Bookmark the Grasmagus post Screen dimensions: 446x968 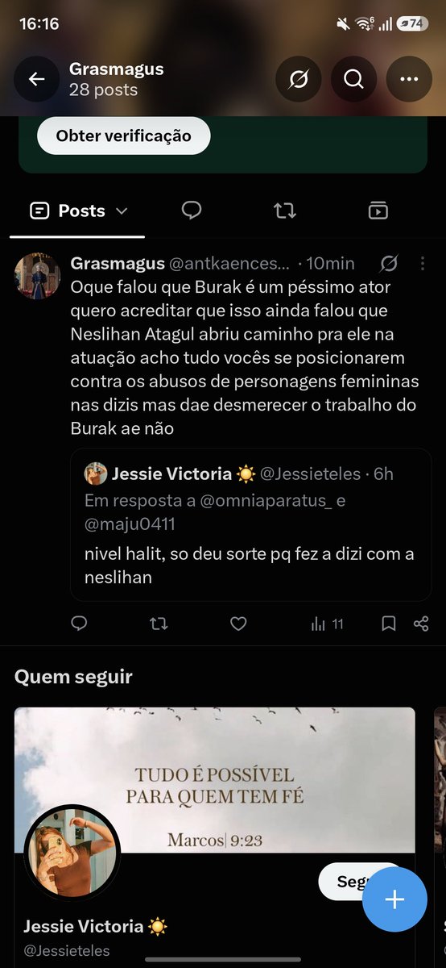pyautogui.click(x=388, y=624)
